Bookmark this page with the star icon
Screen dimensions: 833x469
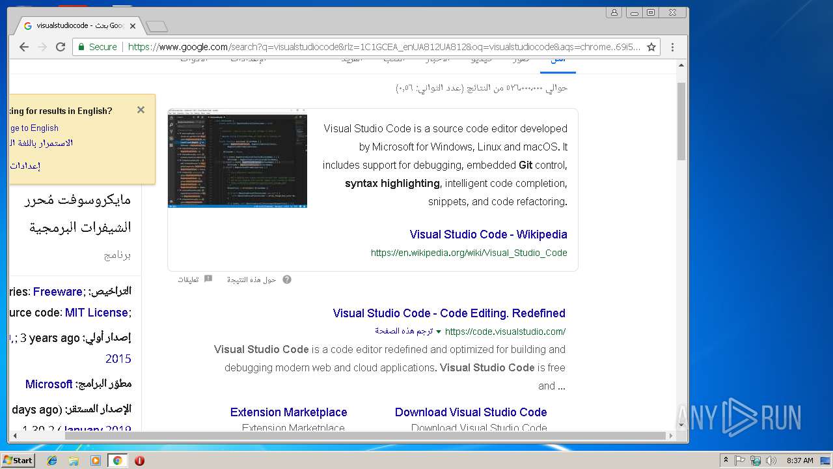(651, 47)
